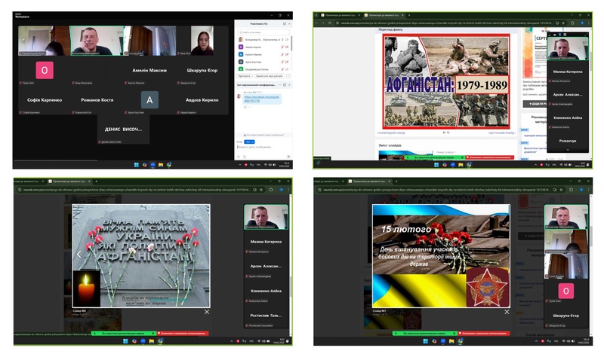
Task: Click address bar in 15 лютого browser
Action: pyautogui.click(x=439, y=190)
